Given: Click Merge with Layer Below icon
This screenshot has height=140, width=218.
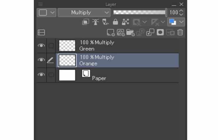Looking at the screenshot, I should tap(150, 32).
